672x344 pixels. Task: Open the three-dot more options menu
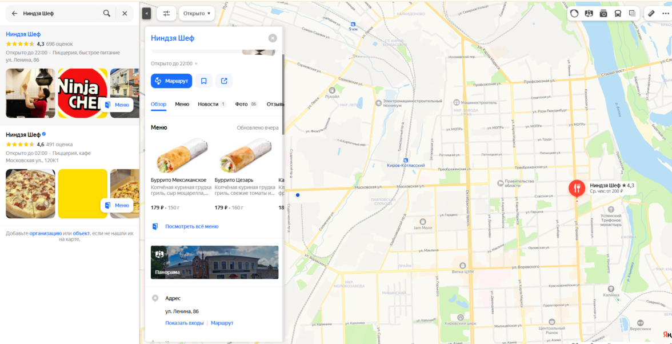click(666, 13)
